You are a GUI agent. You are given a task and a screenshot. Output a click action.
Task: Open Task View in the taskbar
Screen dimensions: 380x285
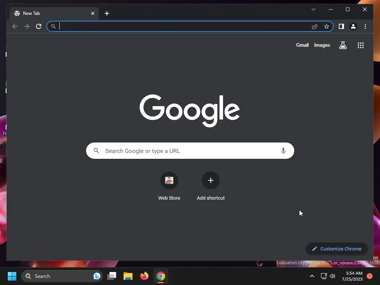click(112, 276)
